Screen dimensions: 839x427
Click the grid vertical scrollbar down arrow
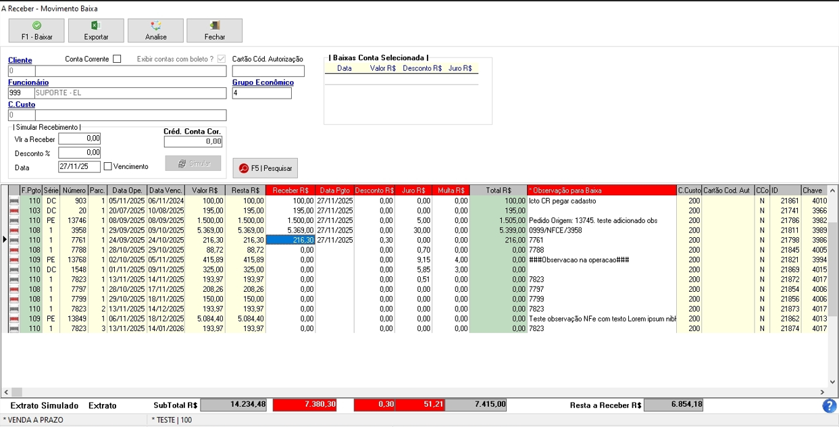tap(832, 382)
